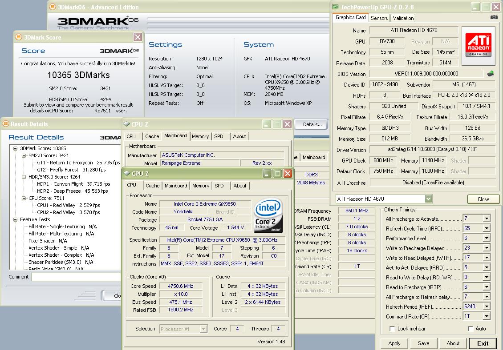Open All Precharge to Activate dropdown

coord(487,219)
